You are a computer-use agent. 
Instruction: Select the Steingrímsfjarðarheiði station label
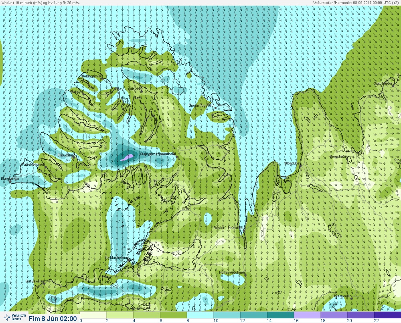tap(158, 154)
